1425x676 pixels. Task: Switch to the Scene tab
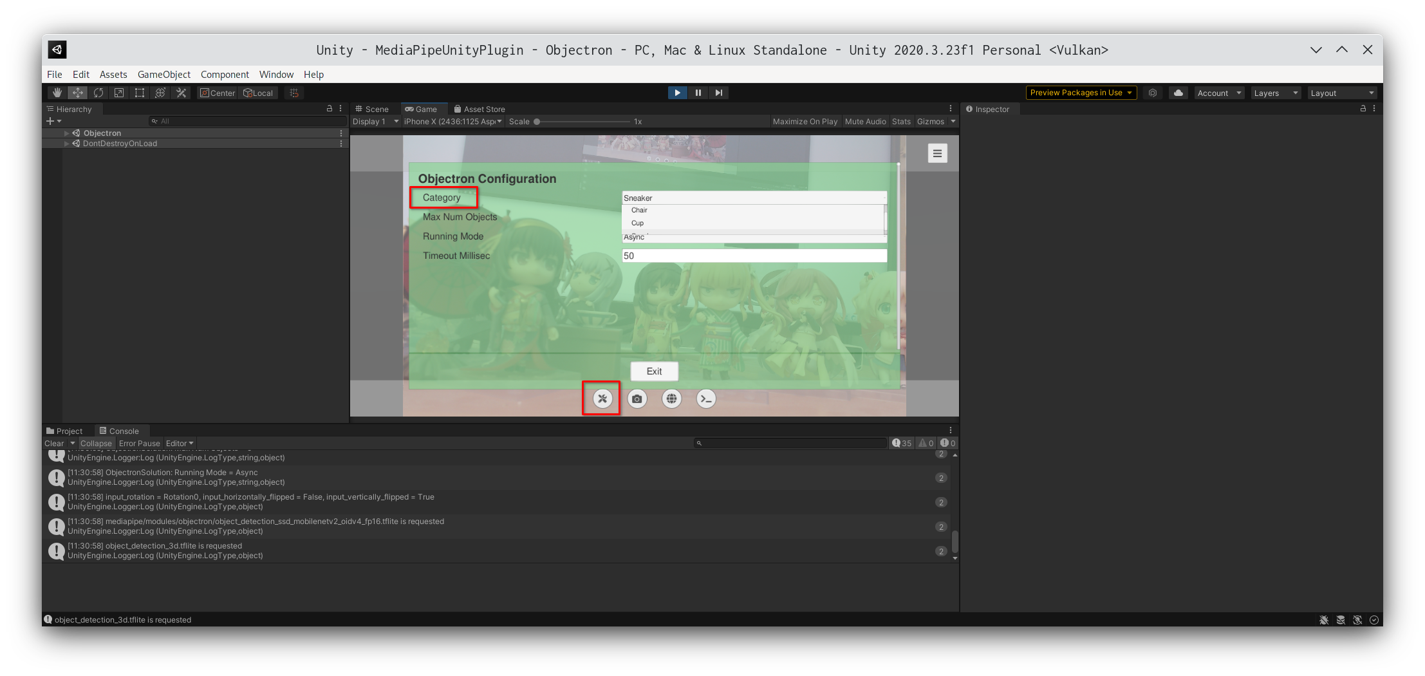pyautogui.click(x=372, y=108)
